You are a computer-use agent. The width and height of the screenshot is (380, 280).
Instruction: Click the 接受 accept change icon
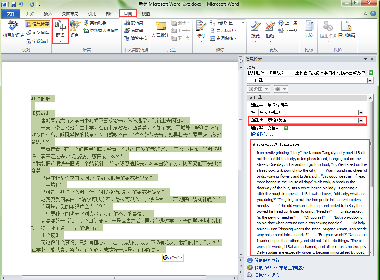[x=255, y=26]
